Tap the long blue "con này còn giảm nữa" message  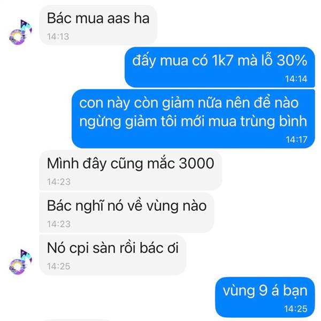click(x=193, y=119)
